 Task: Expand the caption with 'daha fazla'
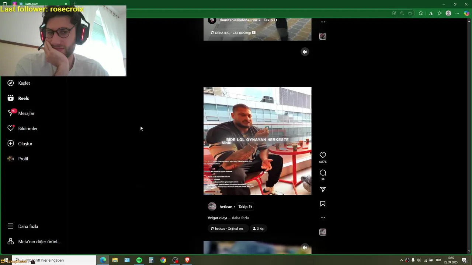pos(240,218)
